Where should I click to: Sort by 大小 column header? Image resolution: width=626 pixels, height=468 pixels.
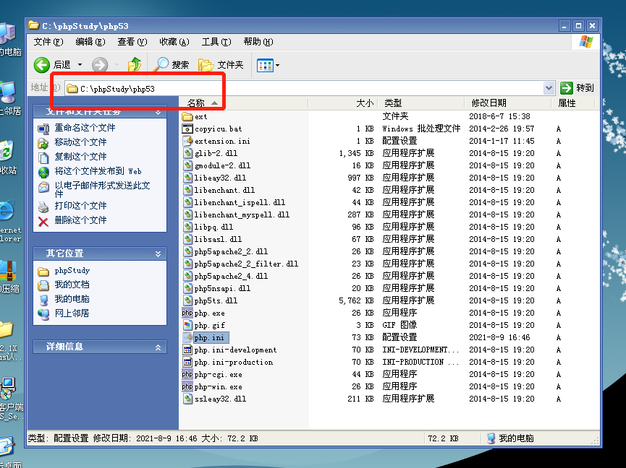pyautogui.click(x=343, y=103)
